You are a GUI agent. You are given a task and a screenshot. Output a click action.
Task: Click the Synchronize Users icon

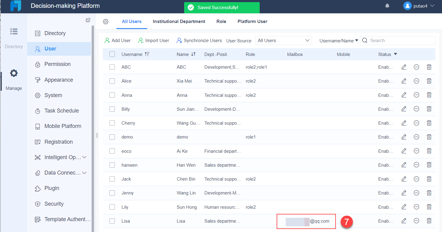180,40
